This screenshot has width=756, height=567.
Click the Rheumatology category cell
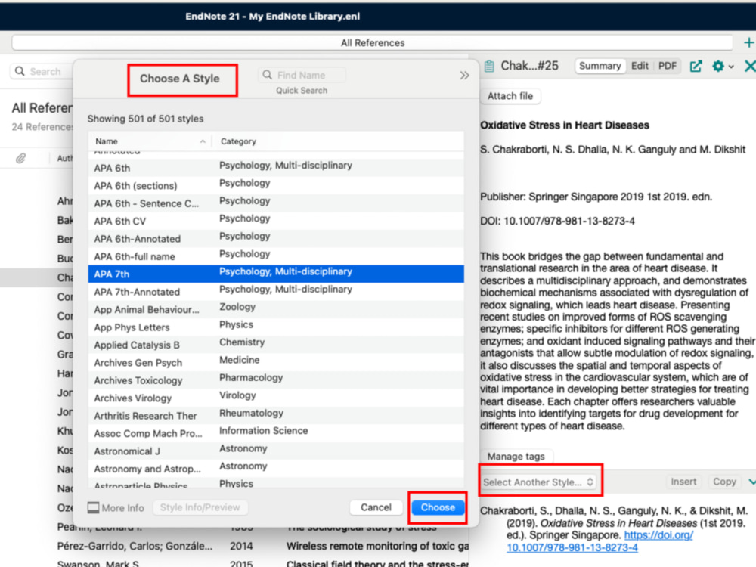coord(251,414)
